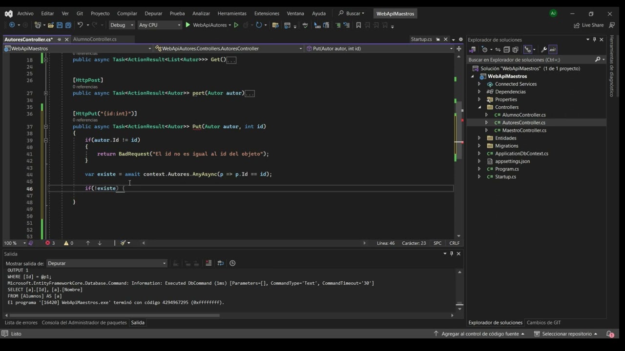Click the Save All icon
This screenshot has width=625, height=351.
(x=68, y=25)
